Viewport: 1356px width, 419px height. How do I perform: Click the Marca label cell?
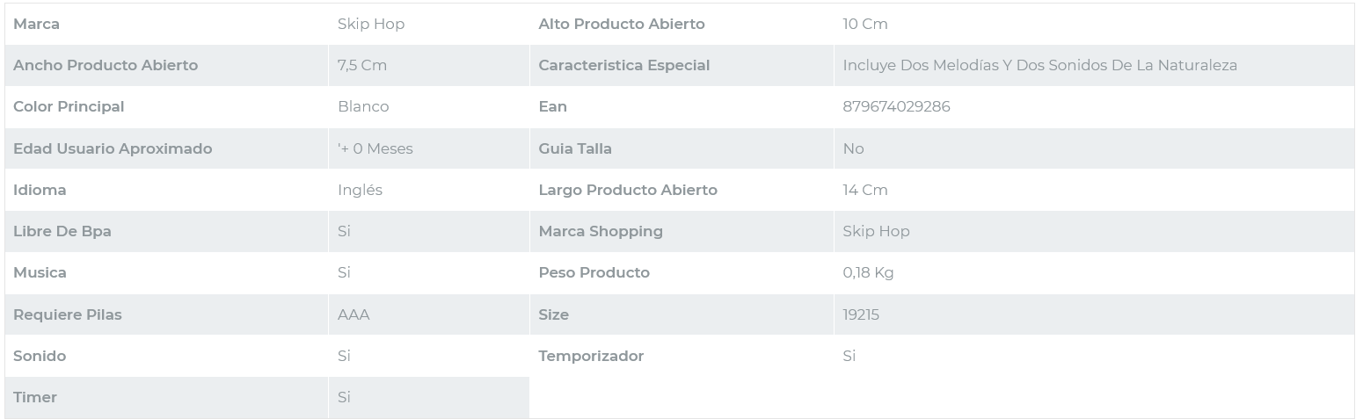point(37,24)
